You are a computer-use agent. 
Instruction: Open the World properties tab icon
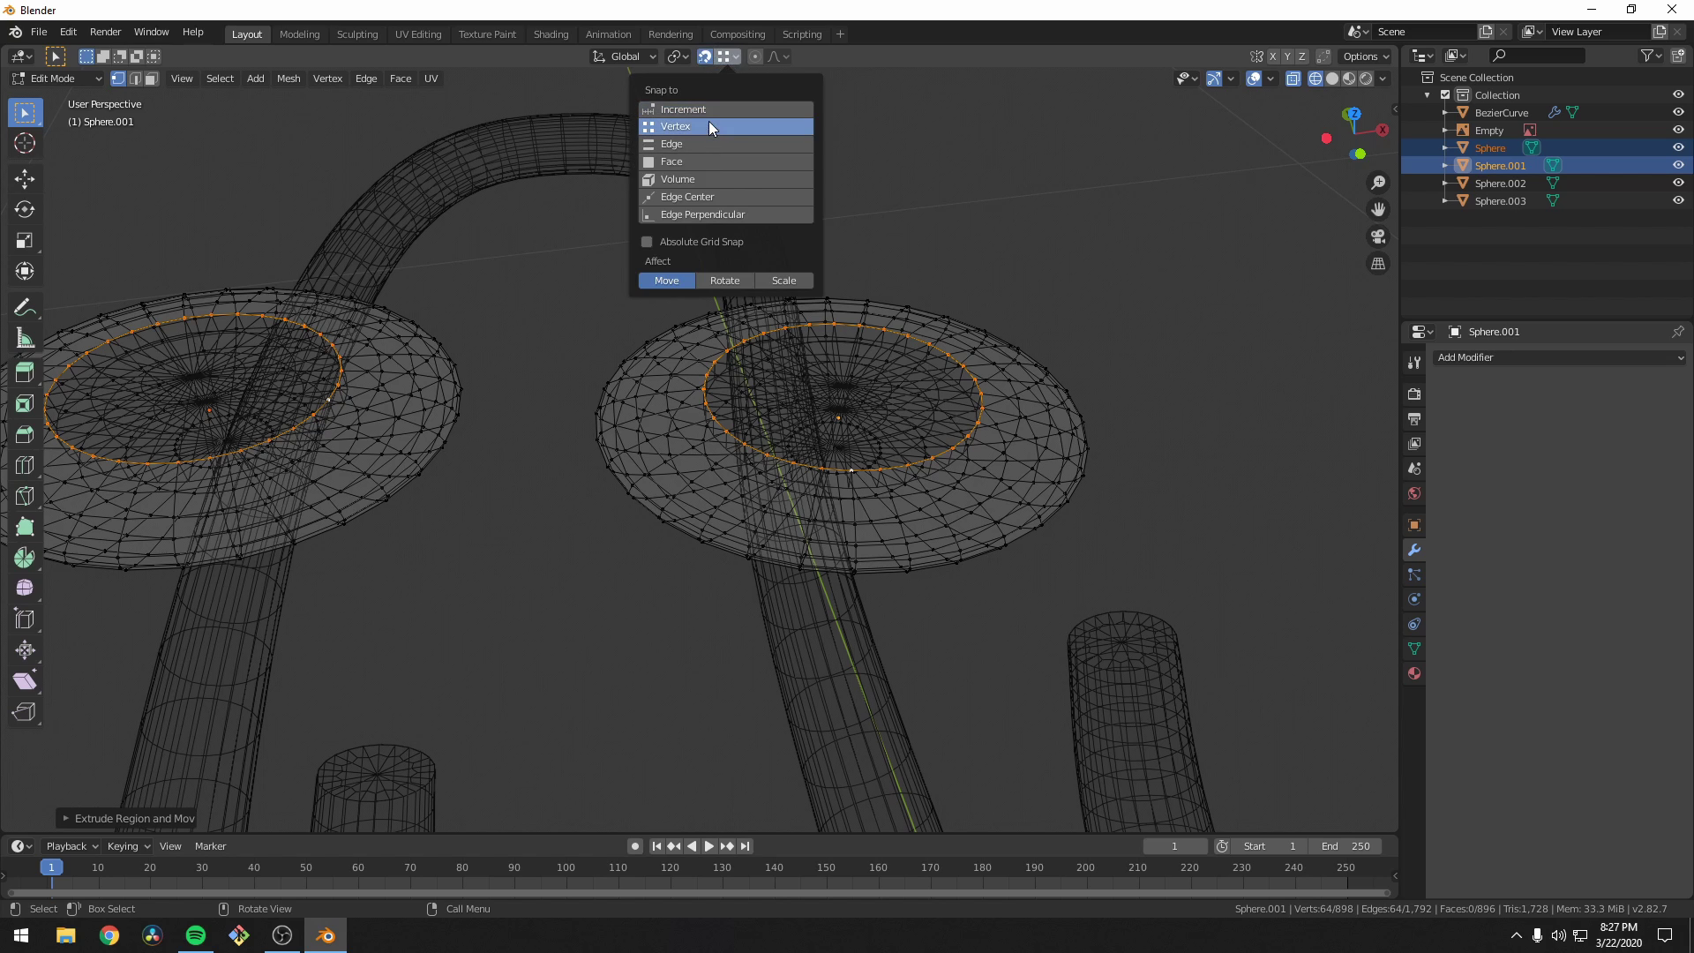pos(1414,493)
